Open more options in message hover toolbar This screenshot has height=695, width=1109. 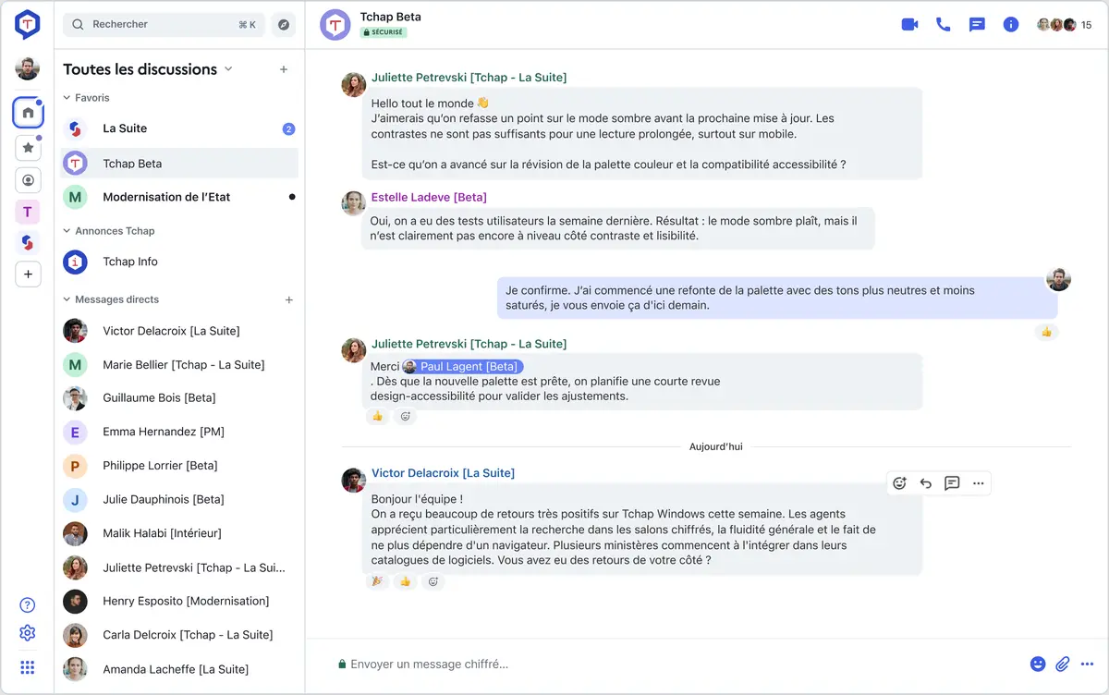tap(978, 483)
